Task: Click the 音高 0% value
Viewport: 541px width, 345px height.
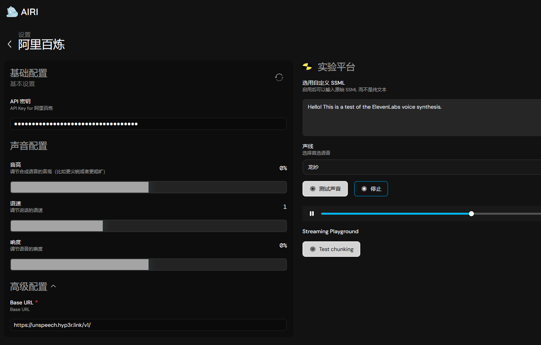Action: point(283,168)
